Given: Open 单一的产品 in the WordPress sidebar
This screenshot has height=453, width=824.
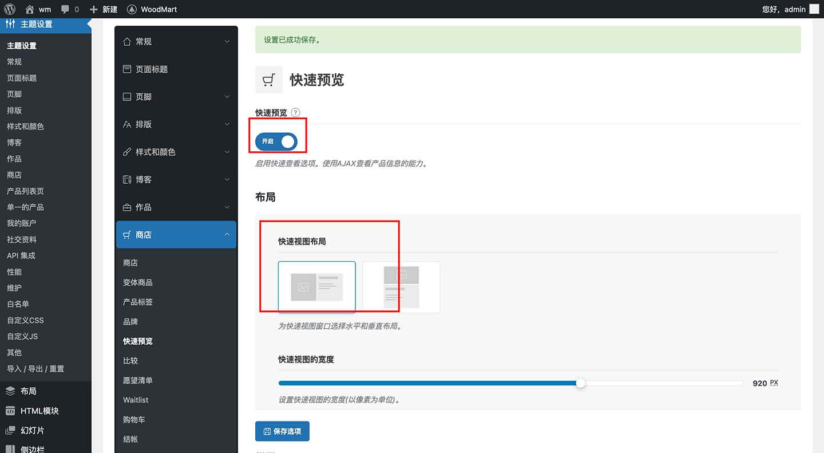Looking at the screenshot, I should [x=25, y=207].
